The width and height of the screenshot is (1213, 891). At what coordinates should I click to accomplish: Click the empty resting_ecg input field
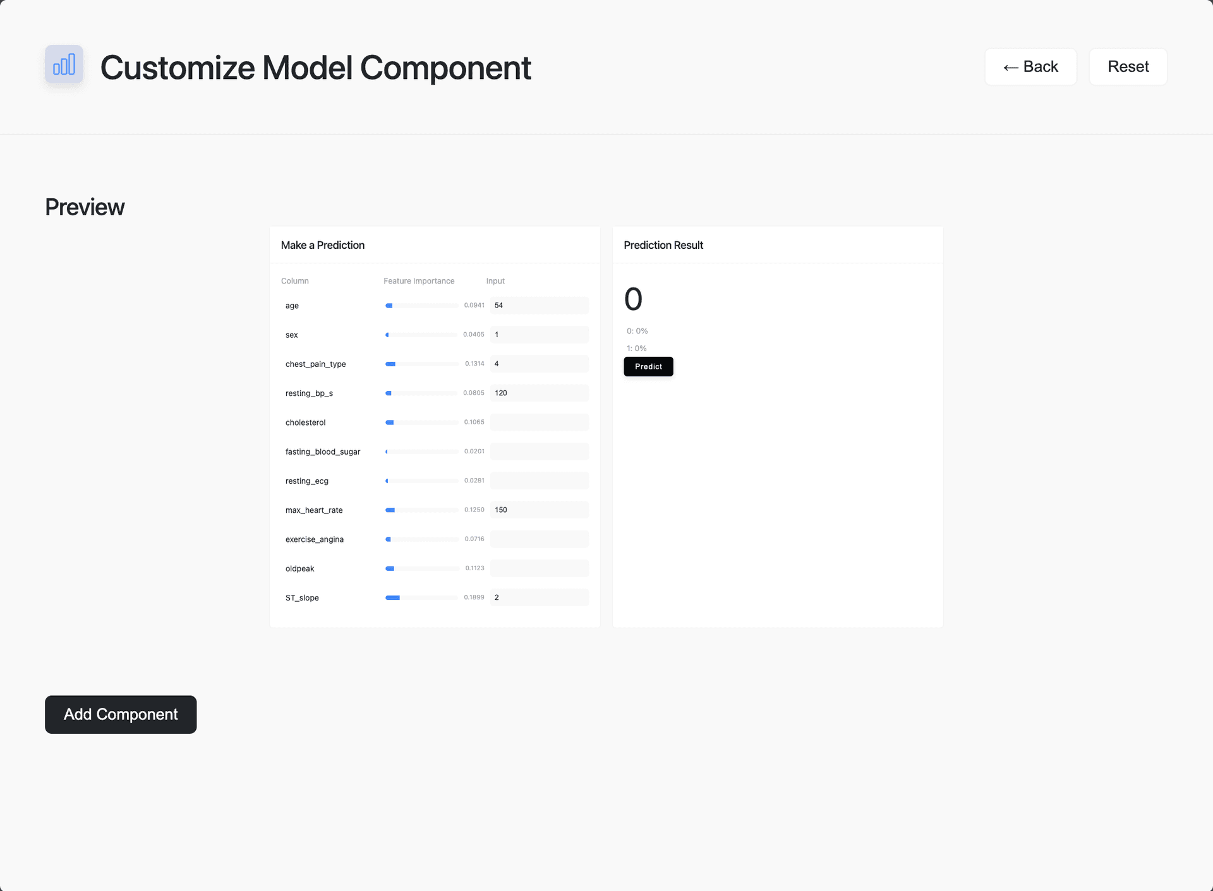(x=539, y=481)
